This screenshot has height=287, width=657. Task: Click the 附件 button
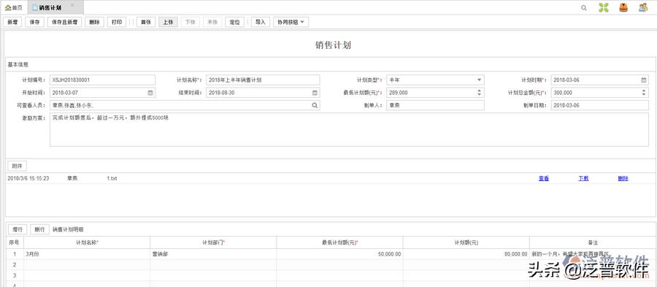18,166
